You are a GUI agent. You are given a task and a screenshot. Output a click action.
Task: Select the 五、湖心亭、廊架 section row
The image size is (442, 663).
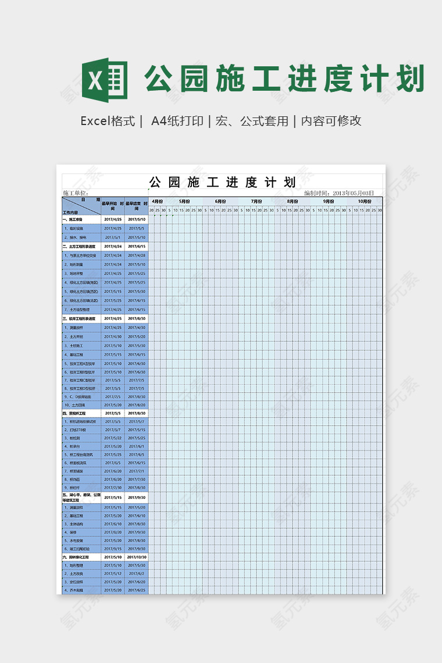(105, 498)
